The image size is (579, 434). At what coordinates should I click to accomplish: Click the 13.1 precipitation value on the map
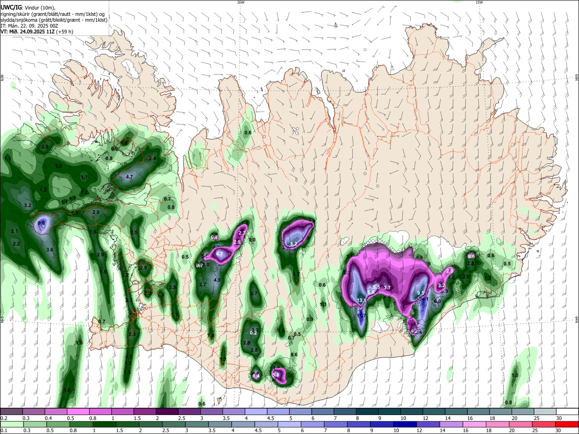pos(361,301)
